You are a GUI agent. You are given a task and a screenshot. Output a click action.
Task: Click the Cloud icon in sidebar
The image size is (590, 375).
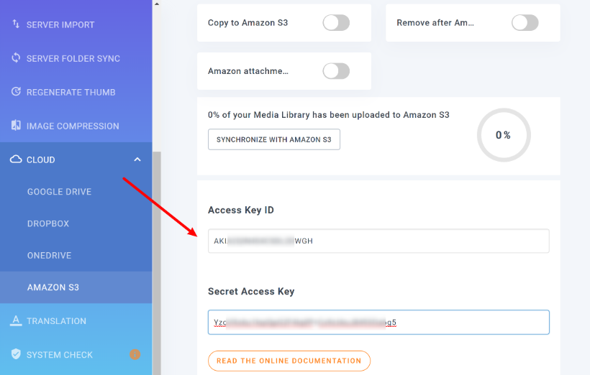pyautogui.click(x=16, y=159)
